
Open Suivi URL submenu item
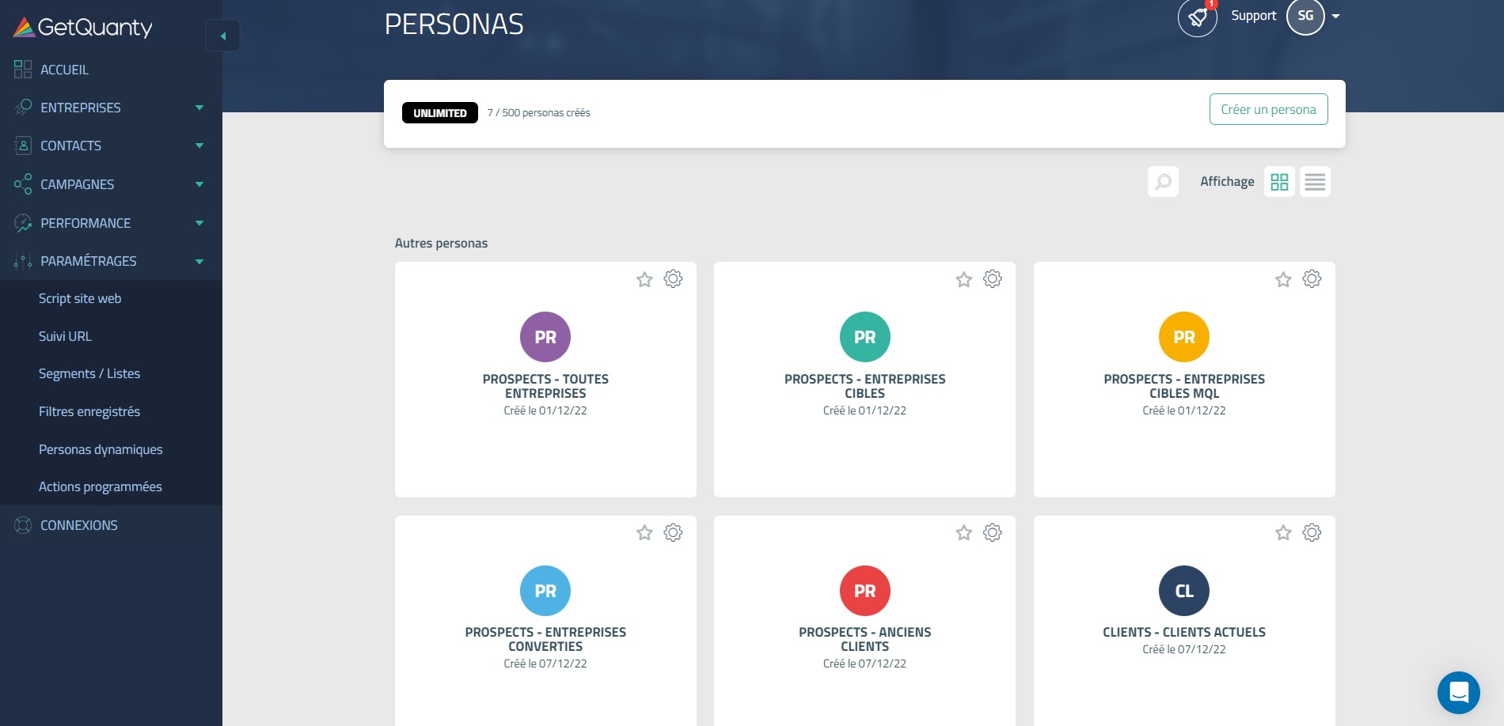click(65, 336)
